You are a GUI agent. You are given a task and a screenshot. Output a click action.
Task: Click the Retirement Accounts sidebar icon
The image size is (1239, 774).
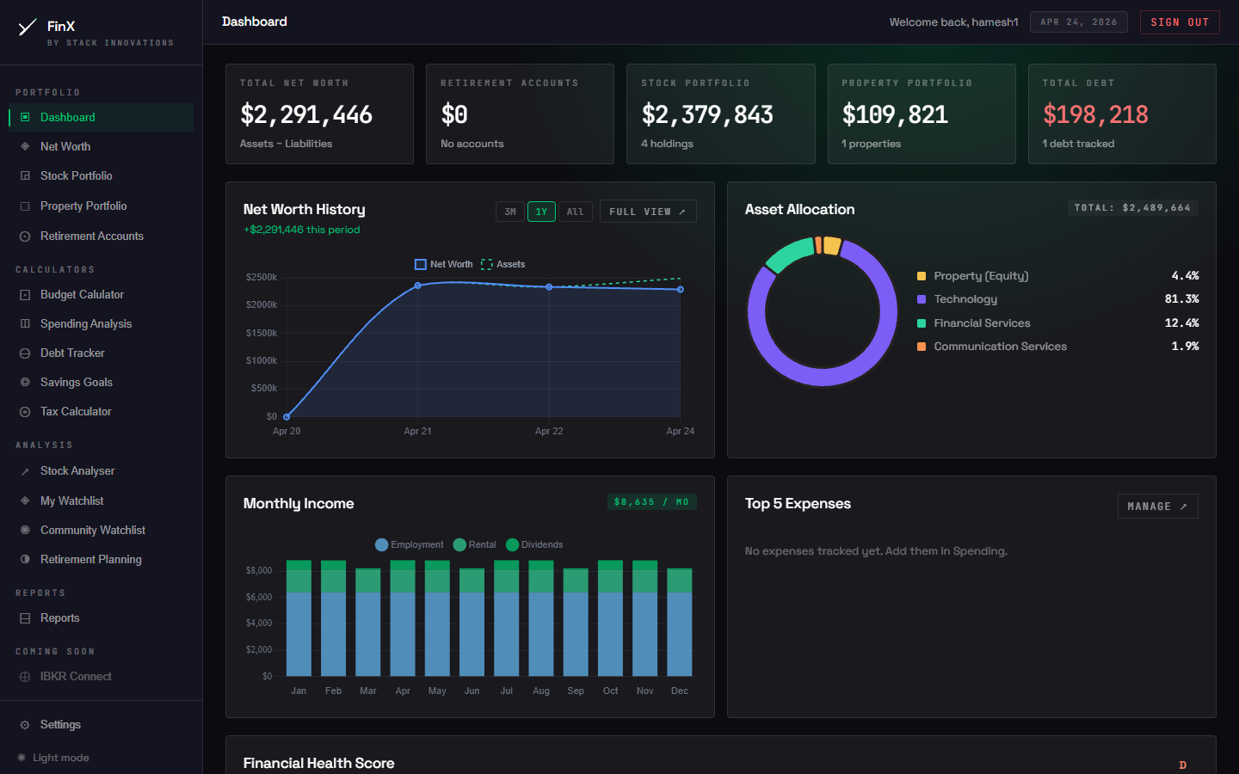pos(25,236)
